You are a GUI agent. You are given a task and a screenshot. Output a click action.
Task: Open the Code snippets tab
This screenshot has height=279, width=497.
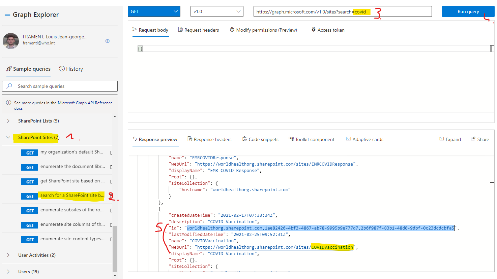click(x=260, y=139)
